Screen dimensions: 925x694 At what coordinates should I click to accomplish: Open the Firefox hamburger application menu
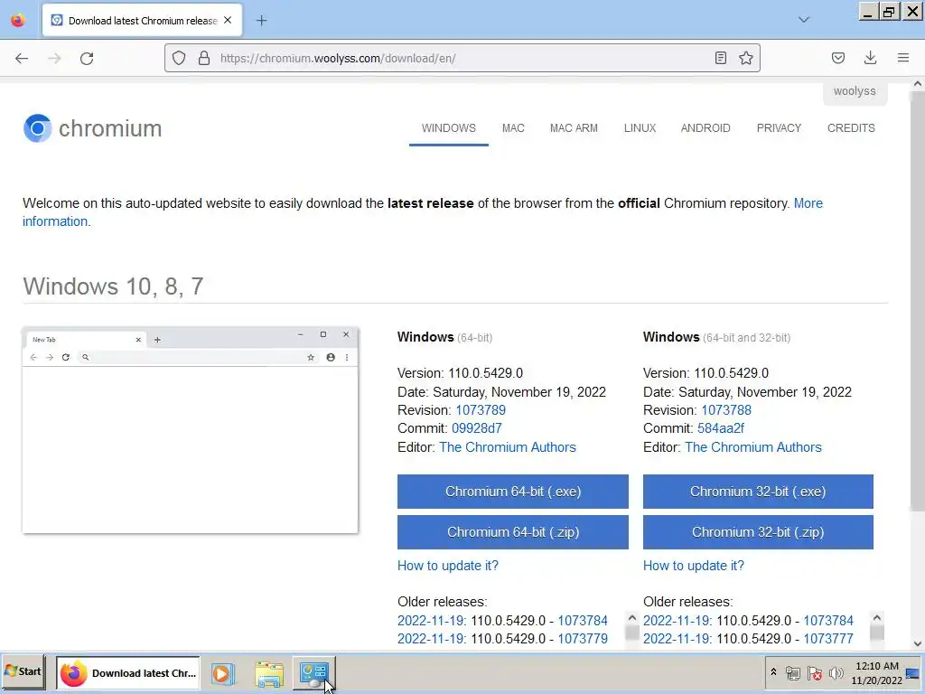pos(902,58)
